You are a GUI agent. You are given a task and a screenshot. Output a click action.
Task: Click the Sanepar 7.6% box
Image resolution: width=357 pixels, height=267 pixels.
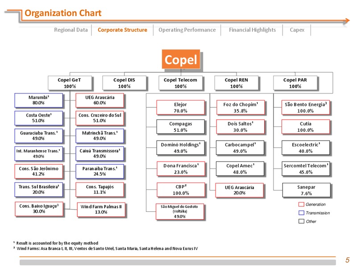click(306, 190)
